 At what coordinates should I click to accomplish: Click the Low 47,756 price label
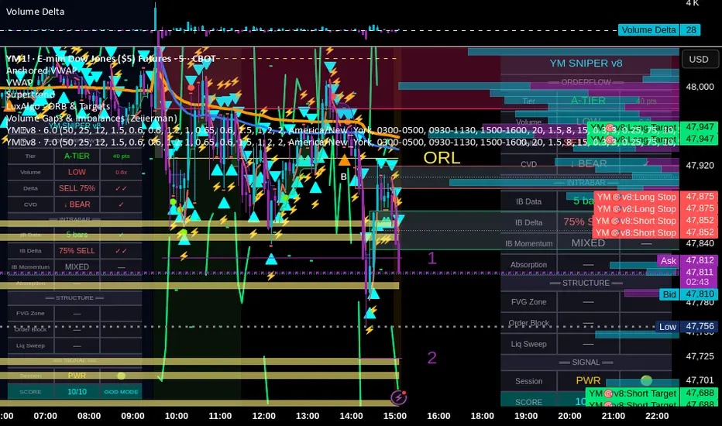coord(686,327)
